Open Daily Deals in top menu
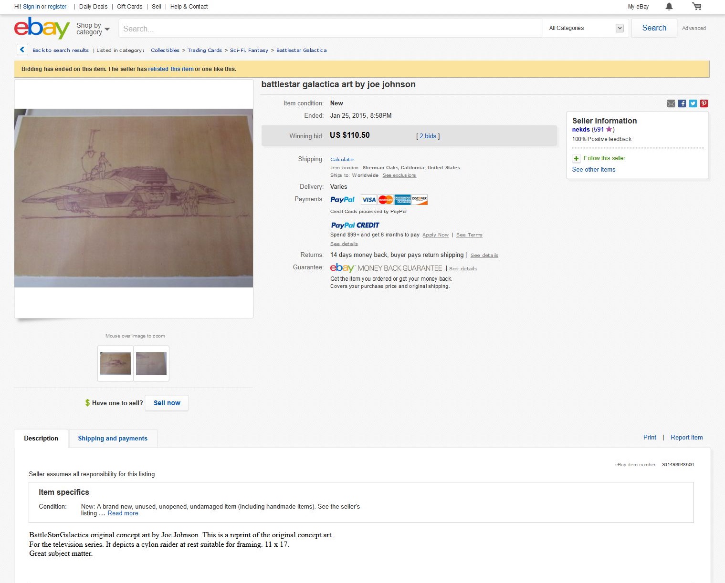This screenshot has width=725, height=583. tap(93, 7)
